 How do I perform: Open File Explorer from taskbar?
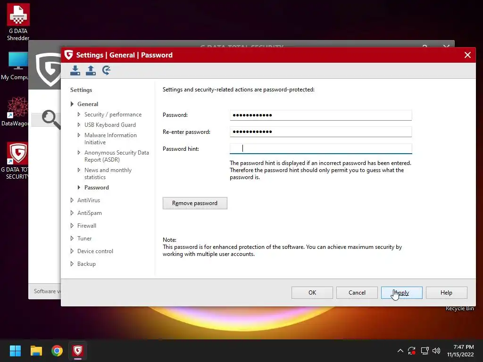pos(36,351)
